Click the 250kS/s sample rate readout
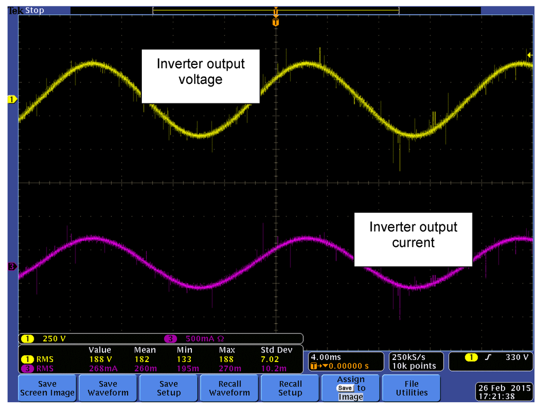 point(409,357)
